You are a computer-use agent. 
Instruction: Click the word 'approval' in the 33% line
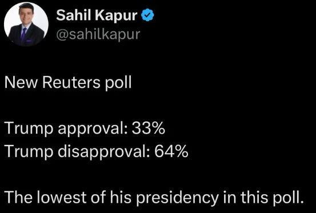[93, 129]
